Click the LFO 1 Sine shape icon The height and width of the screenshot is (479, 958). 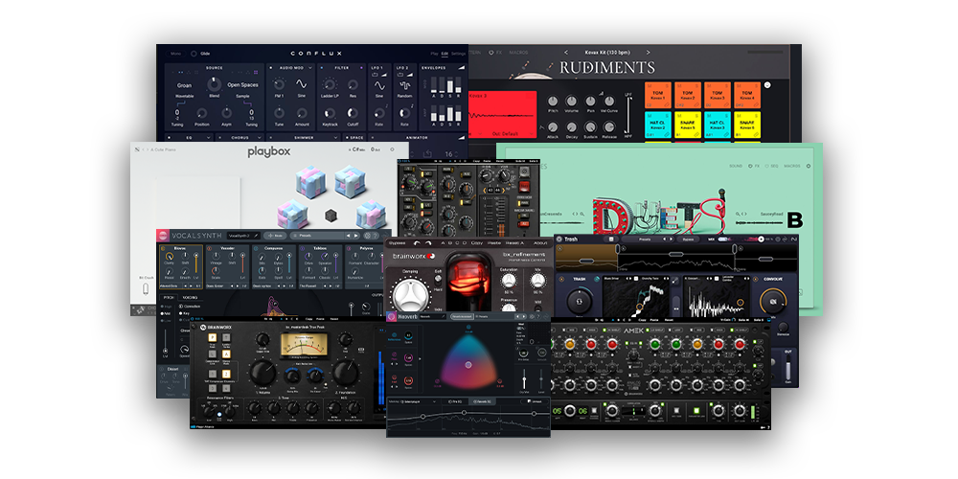(379, 83)
